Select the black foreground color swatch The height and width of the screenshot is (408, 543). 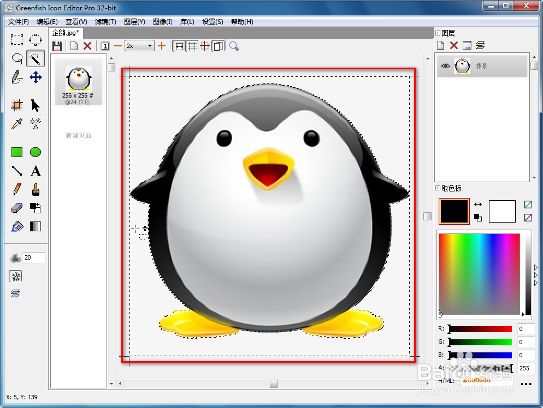coord(454,211)
